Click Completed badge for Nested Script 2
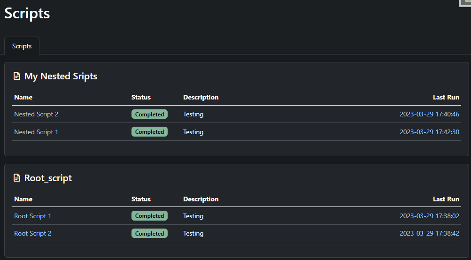 click(x=149, y=114)
